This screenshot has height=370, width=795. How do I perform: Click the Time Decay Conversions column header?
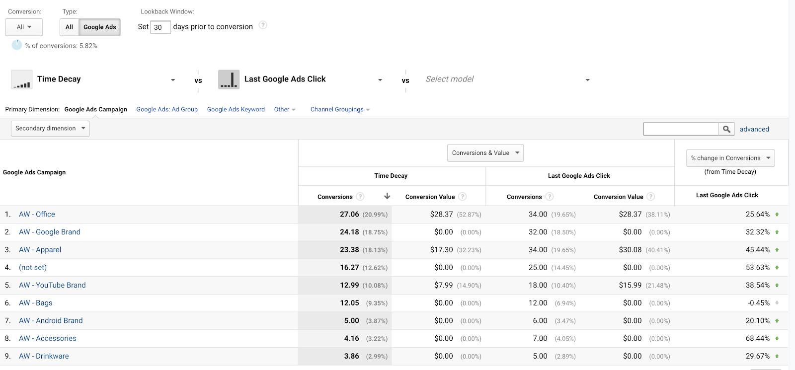[335, 197]
